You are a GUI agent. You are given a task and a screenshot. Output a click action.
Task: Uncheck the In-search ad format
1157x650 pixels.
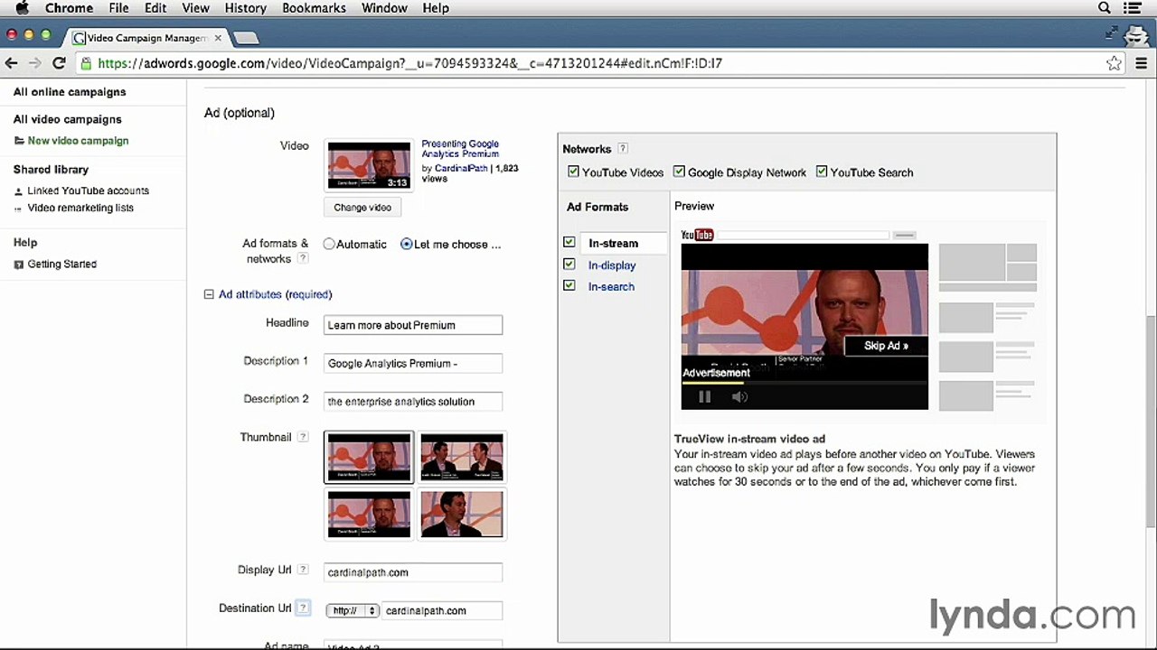[x=569, y=285]
